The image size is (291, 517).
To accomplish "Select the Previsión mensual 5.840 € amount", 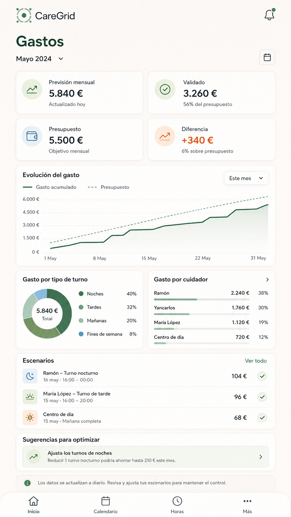I will point(66,93).
